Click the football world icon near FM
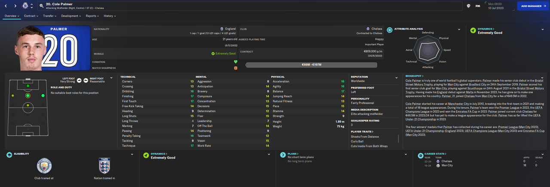 pyautogui.click(x=469, y=6)
